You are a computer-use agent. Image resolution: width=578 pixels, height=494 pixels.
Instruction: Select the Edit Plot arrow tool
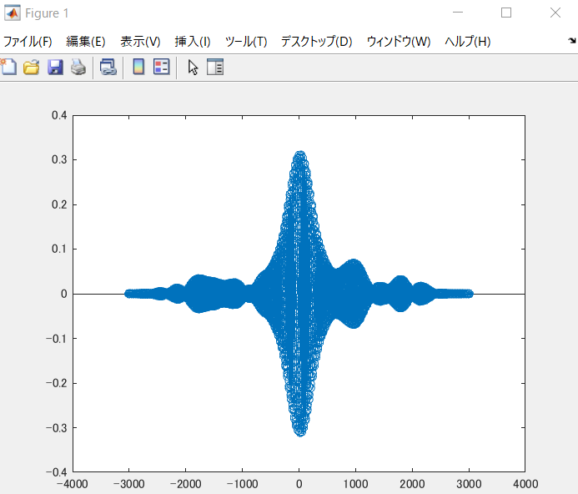(193, 67)
